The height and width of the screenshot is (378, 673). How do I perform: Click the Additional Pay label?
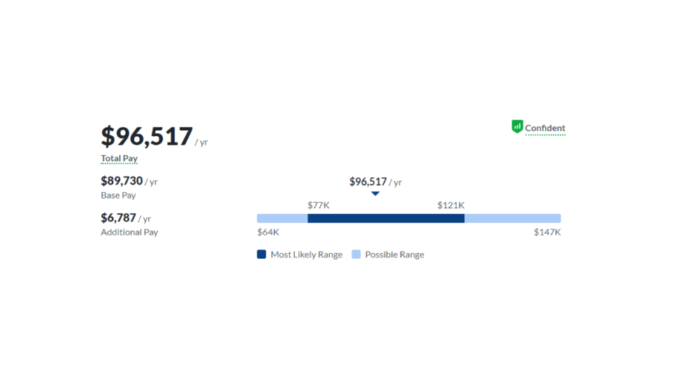click(129, 232)
